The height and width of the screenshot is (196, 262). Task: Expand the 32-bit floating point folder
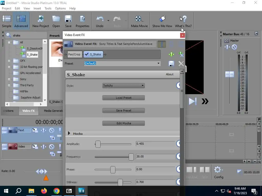coord(9,67)
